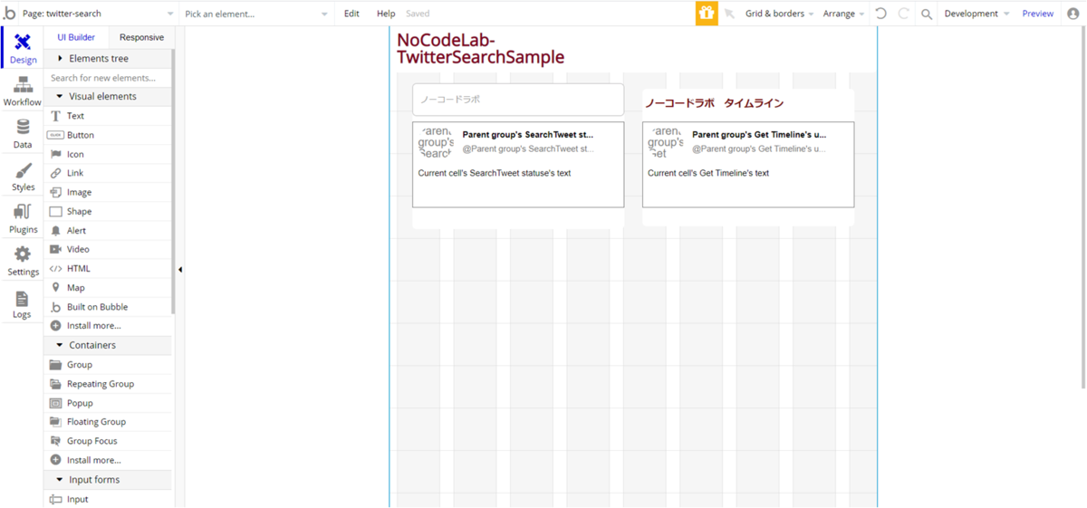The height and width of the screenshot is (508, 1087).
Task: Open the Pick an element dropdown
Action: point(257,14)
